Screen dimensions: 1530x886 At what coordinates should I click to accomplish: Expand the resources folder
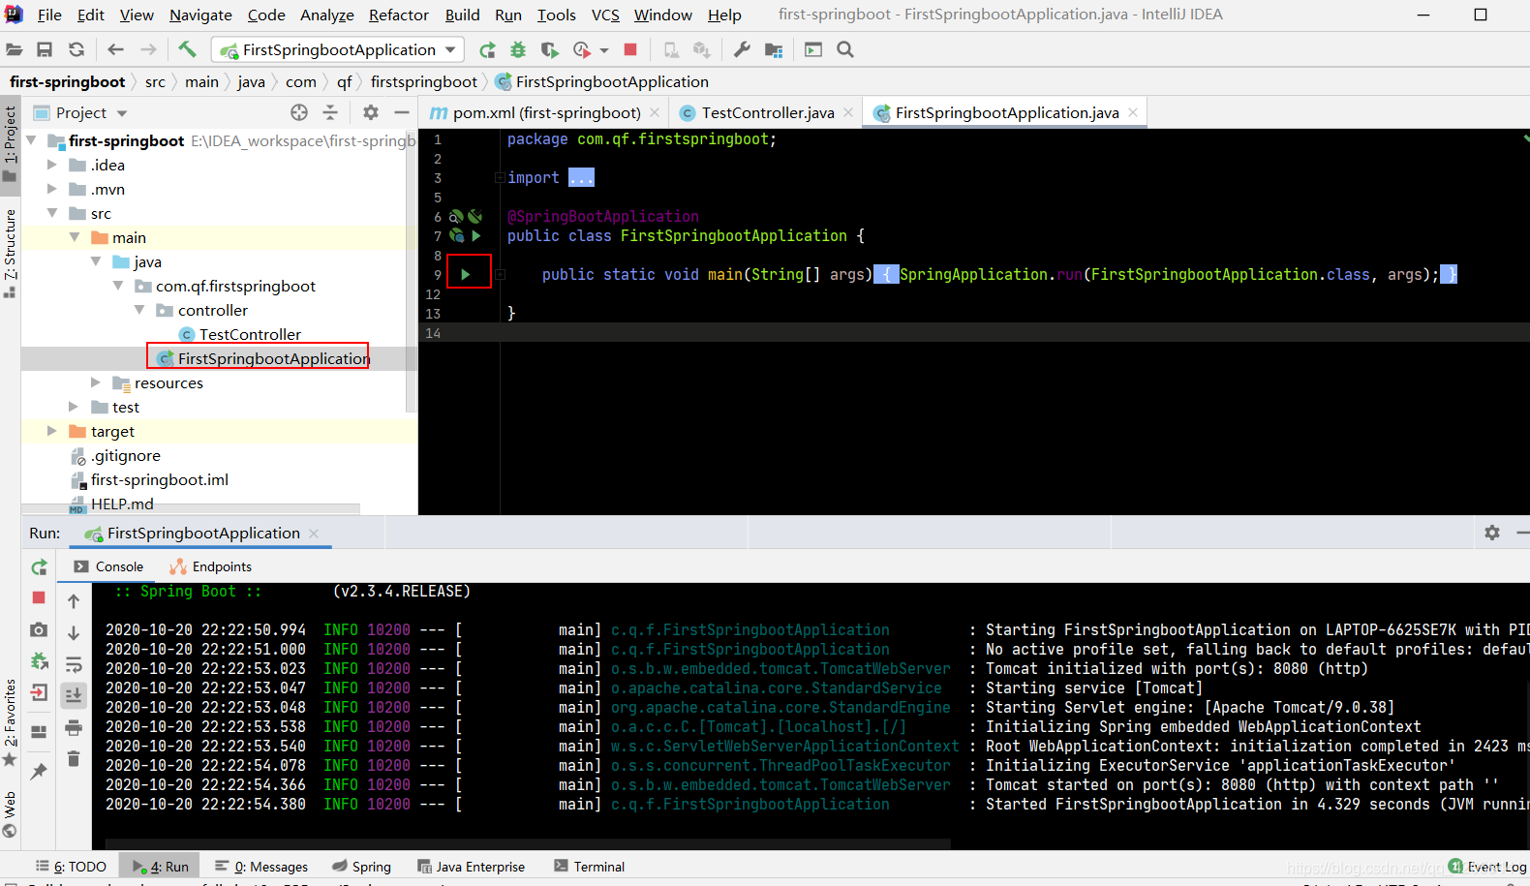(95, 382)
